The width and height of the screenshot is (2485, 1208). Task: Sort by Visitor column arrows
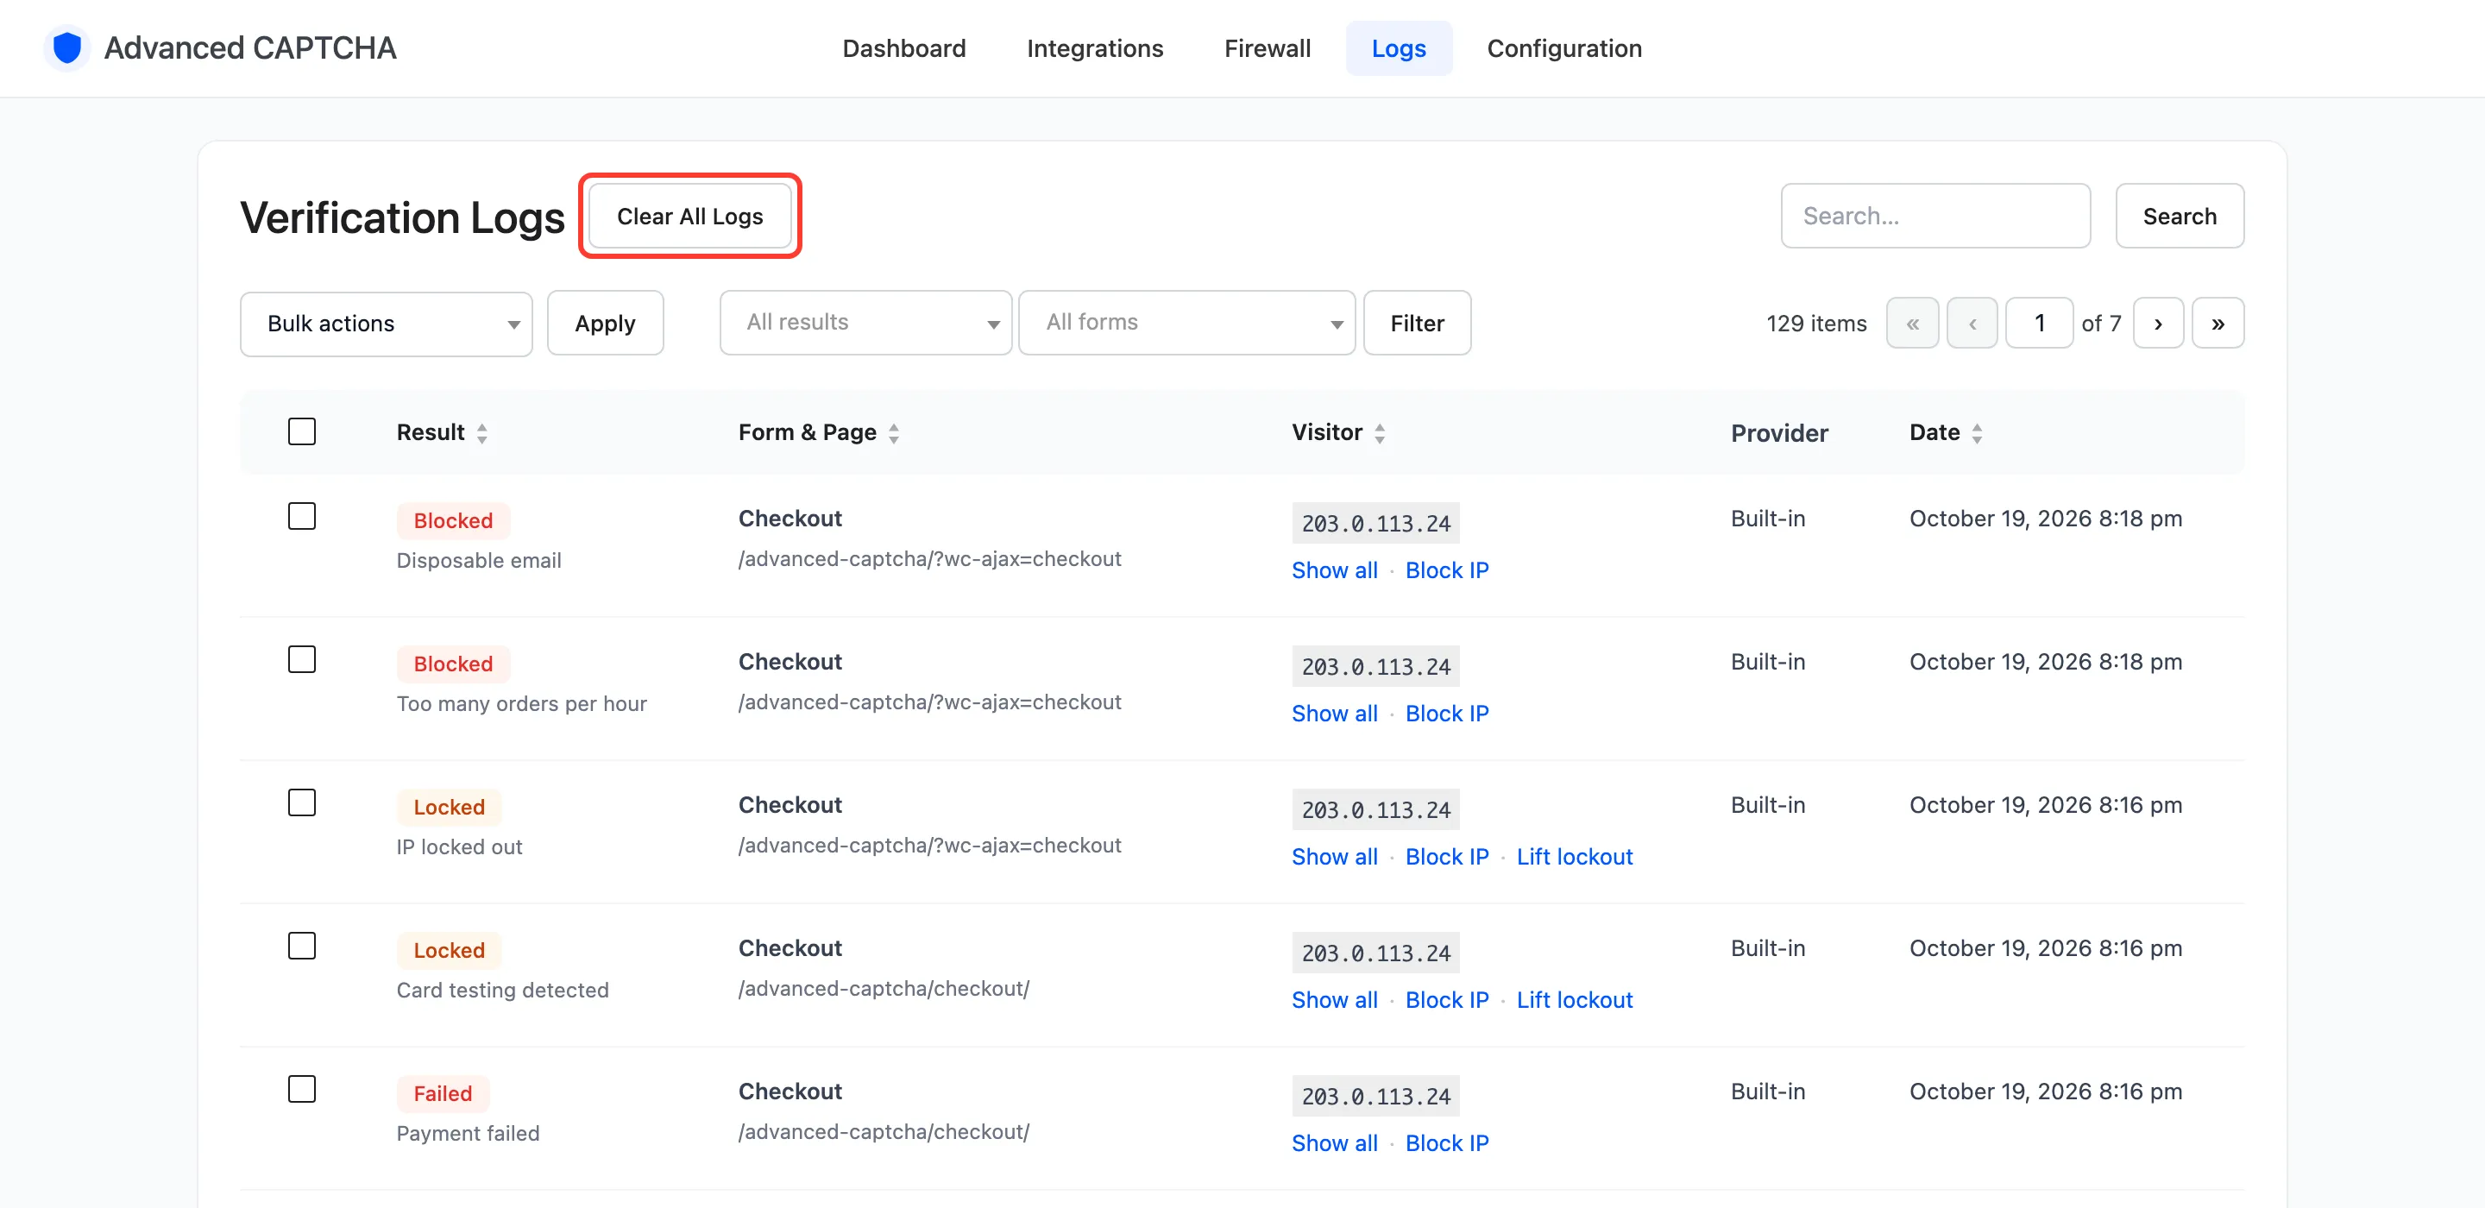coord(1380,433)
